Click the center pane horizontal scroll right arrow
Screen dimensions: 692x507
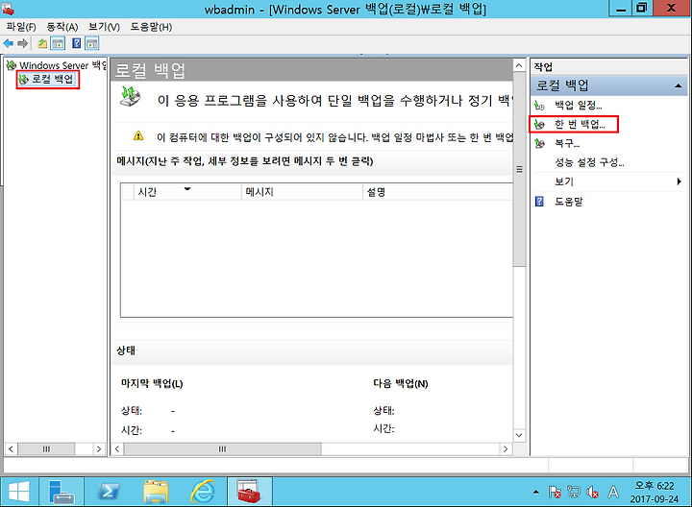[506, 449]
